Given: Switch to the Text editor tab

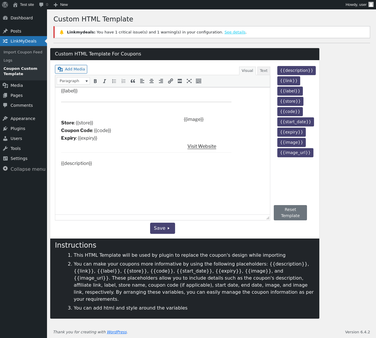Looking at the screenshot, I should pyautogui.click(x=264, y=71).
